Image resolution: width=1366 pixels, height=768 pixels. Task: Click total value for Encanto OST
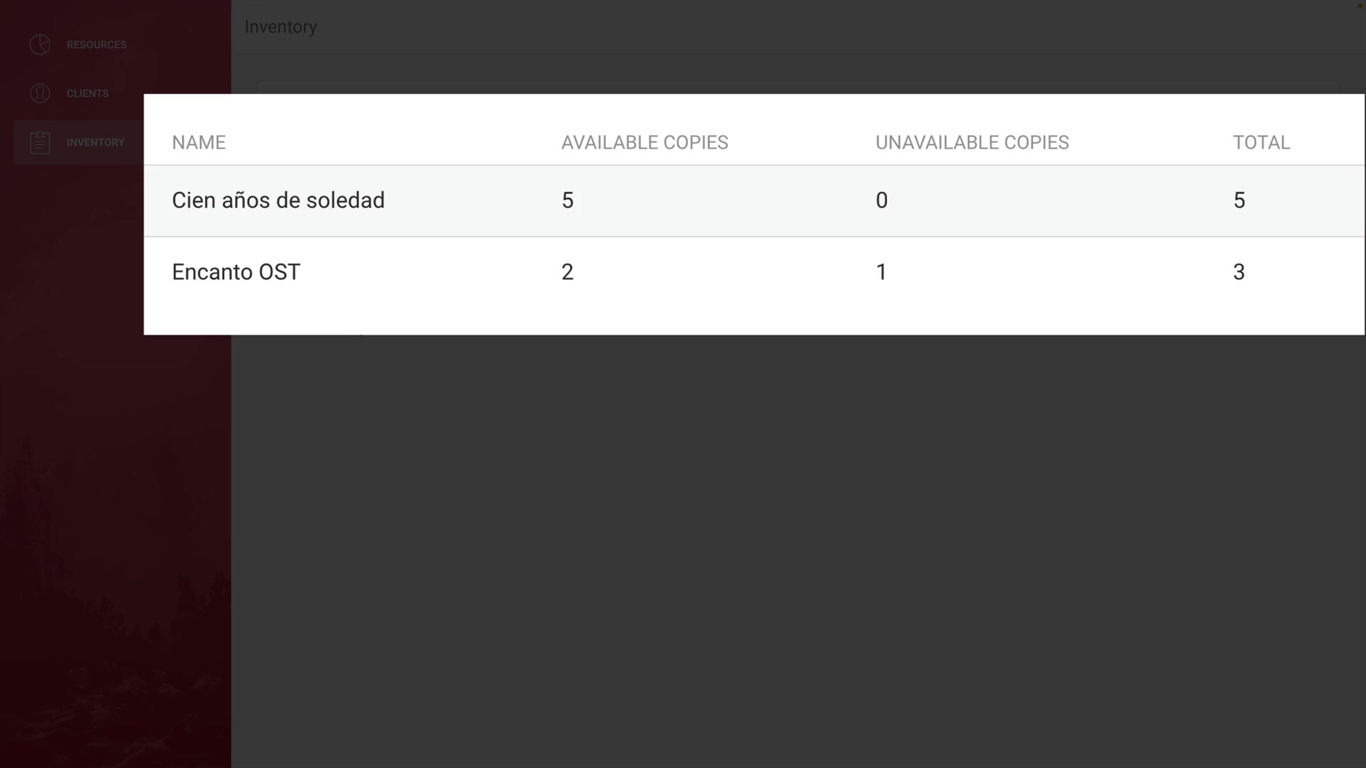[1239, 272]
